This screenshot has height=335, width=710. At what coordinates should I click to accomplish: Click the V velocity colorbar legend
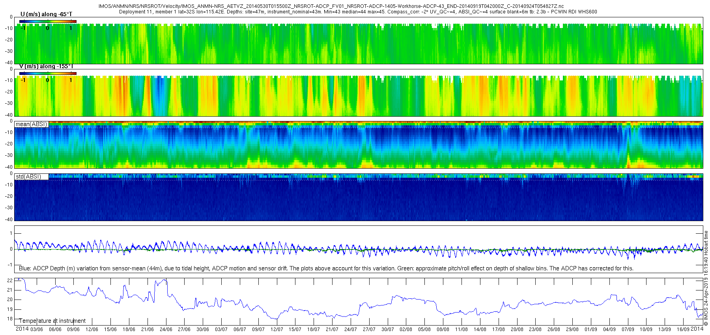(48, 73)
